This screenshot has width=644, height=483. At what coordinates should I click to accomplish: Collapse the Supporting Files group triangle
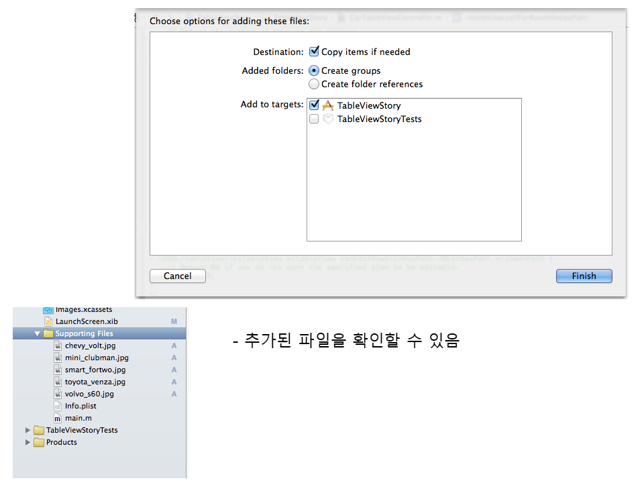[x=38, y=334]
